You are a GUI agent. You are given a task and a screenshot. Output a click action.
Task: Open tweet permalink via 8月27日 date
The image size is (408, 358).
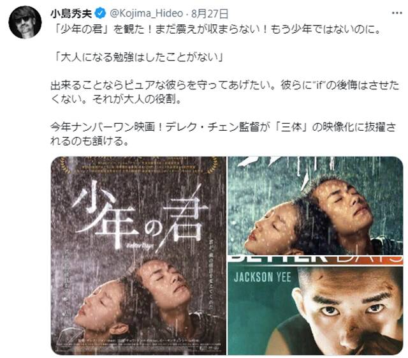pyautogui.click(x=210, y=13)
